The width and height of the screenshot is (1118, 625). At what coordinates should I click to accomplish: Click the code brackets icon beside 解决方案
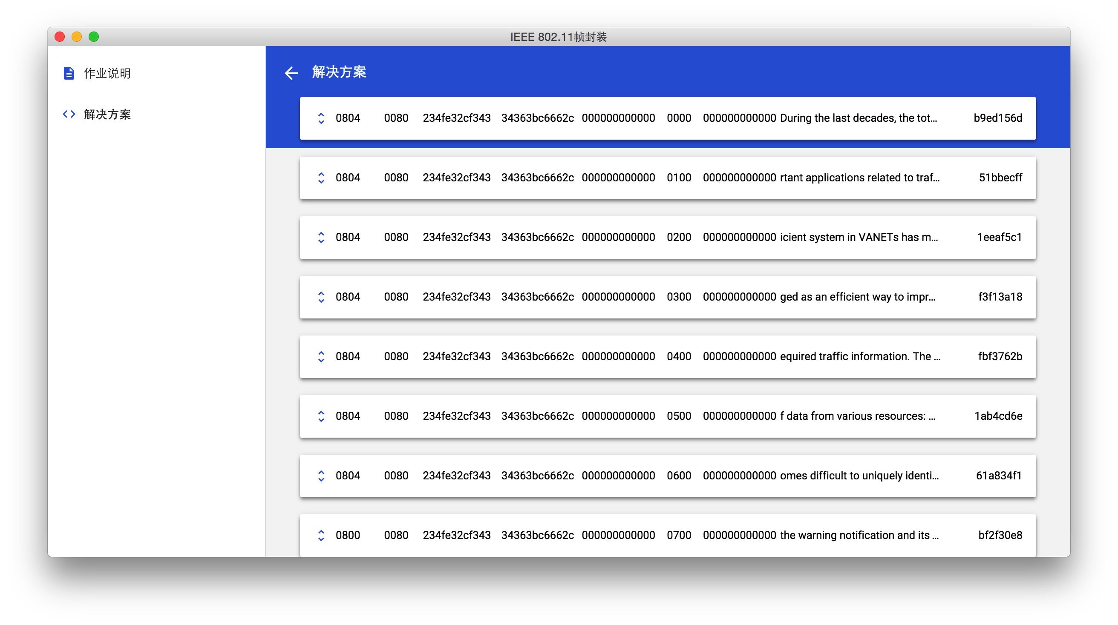coord(69,114)
